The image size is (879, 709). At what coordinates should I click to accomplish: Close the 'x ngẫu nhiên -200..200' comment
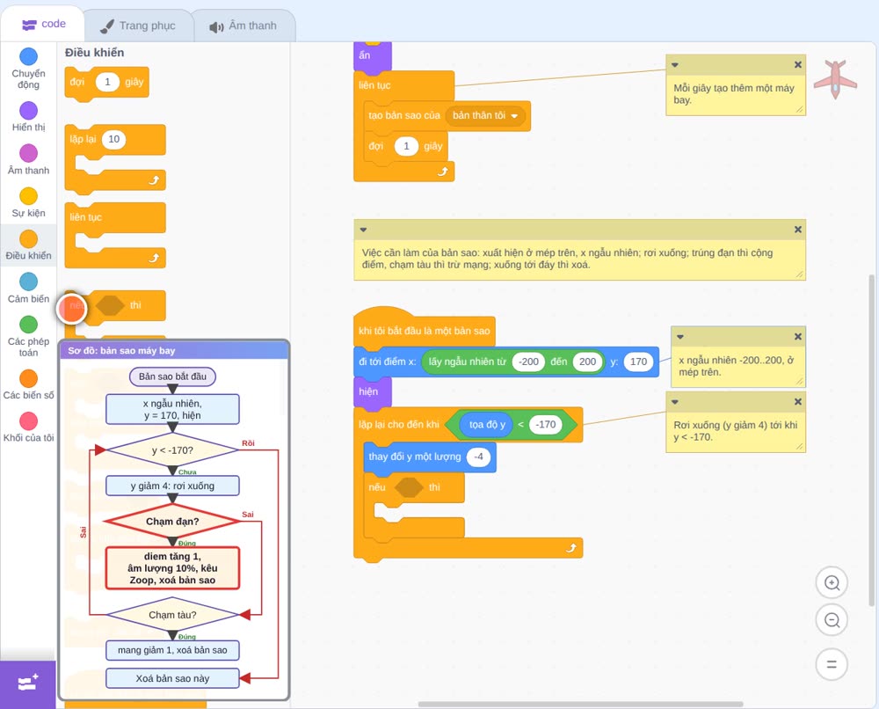click(x=798, y=337)
